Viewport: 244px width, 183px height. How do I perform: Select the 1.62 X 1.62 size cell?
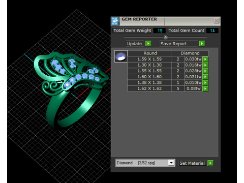point(149,88)
